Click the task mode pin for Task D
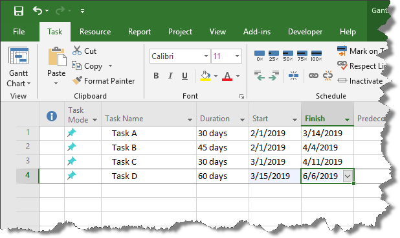Viewport: 400px width, 238px height. (72, 176)
